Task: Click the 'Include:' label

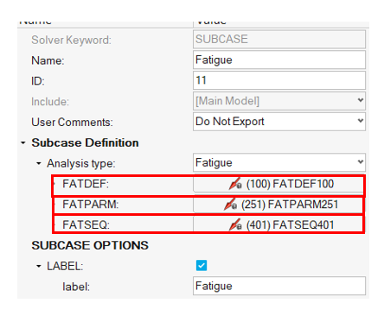Action: click(x=50, y=102)
